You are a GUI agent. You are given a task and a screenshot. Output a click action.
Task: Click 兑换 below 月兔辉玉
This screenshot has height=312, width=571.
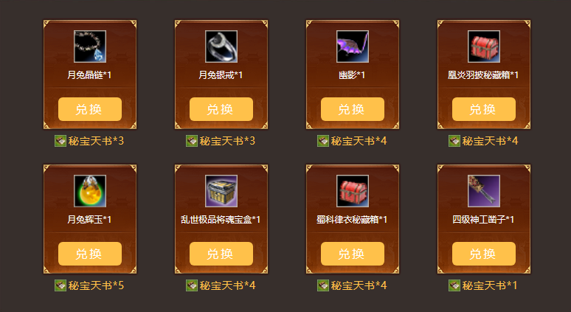tap(90, 254)
